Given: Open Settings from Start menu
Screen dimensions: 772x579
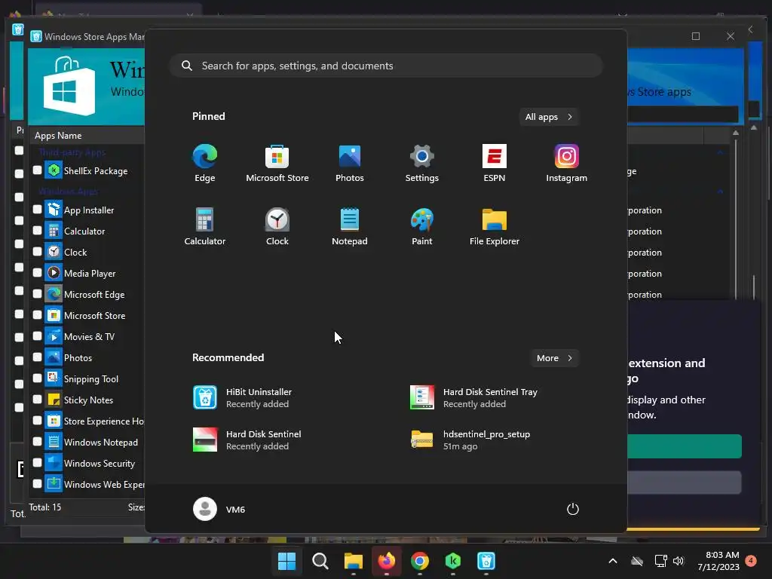Looking at the screenshot, I should pyautogui.click(x=422, y=164).
